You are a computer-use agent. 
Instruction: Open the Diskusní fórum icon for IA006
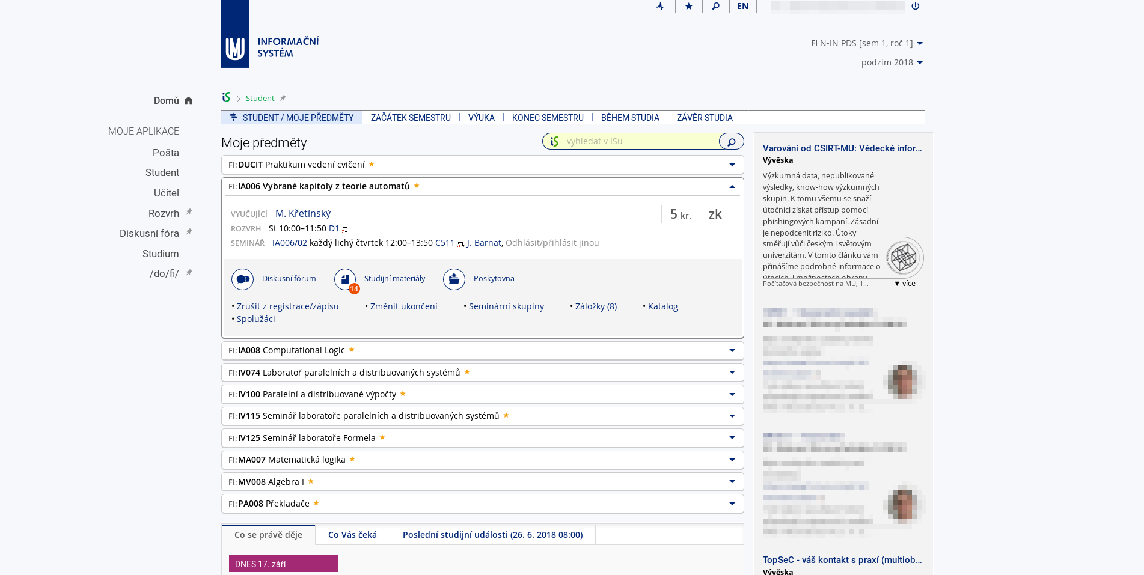(242, 279)
